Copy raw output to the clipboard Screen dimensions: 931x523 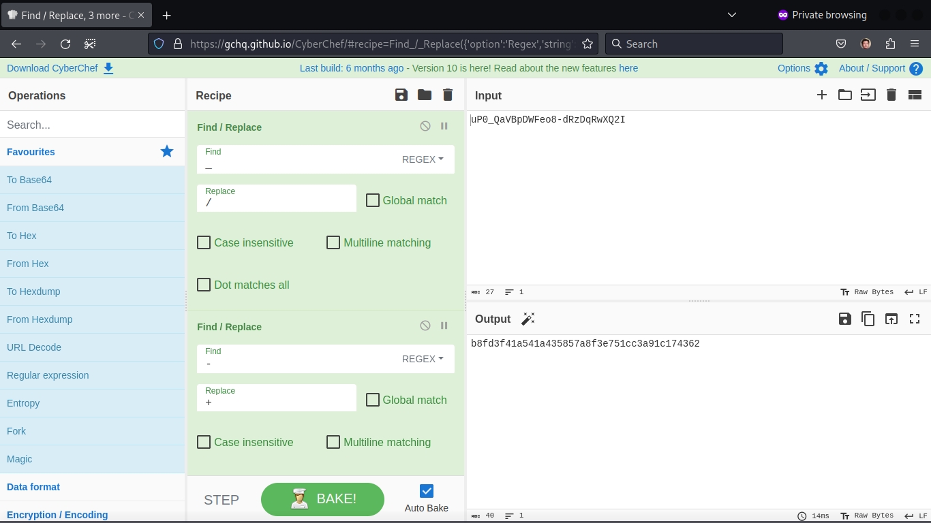pyautogui.click(x=868, y=319)
